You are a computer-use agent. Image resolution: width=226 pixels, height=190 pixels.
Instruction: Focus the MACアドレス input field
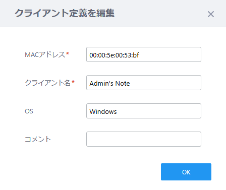[x=144, y=54]
